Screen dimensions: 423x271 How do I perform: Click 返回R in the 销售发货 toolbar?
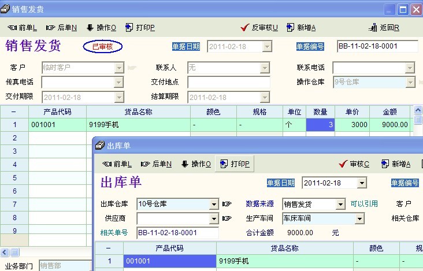384,28
